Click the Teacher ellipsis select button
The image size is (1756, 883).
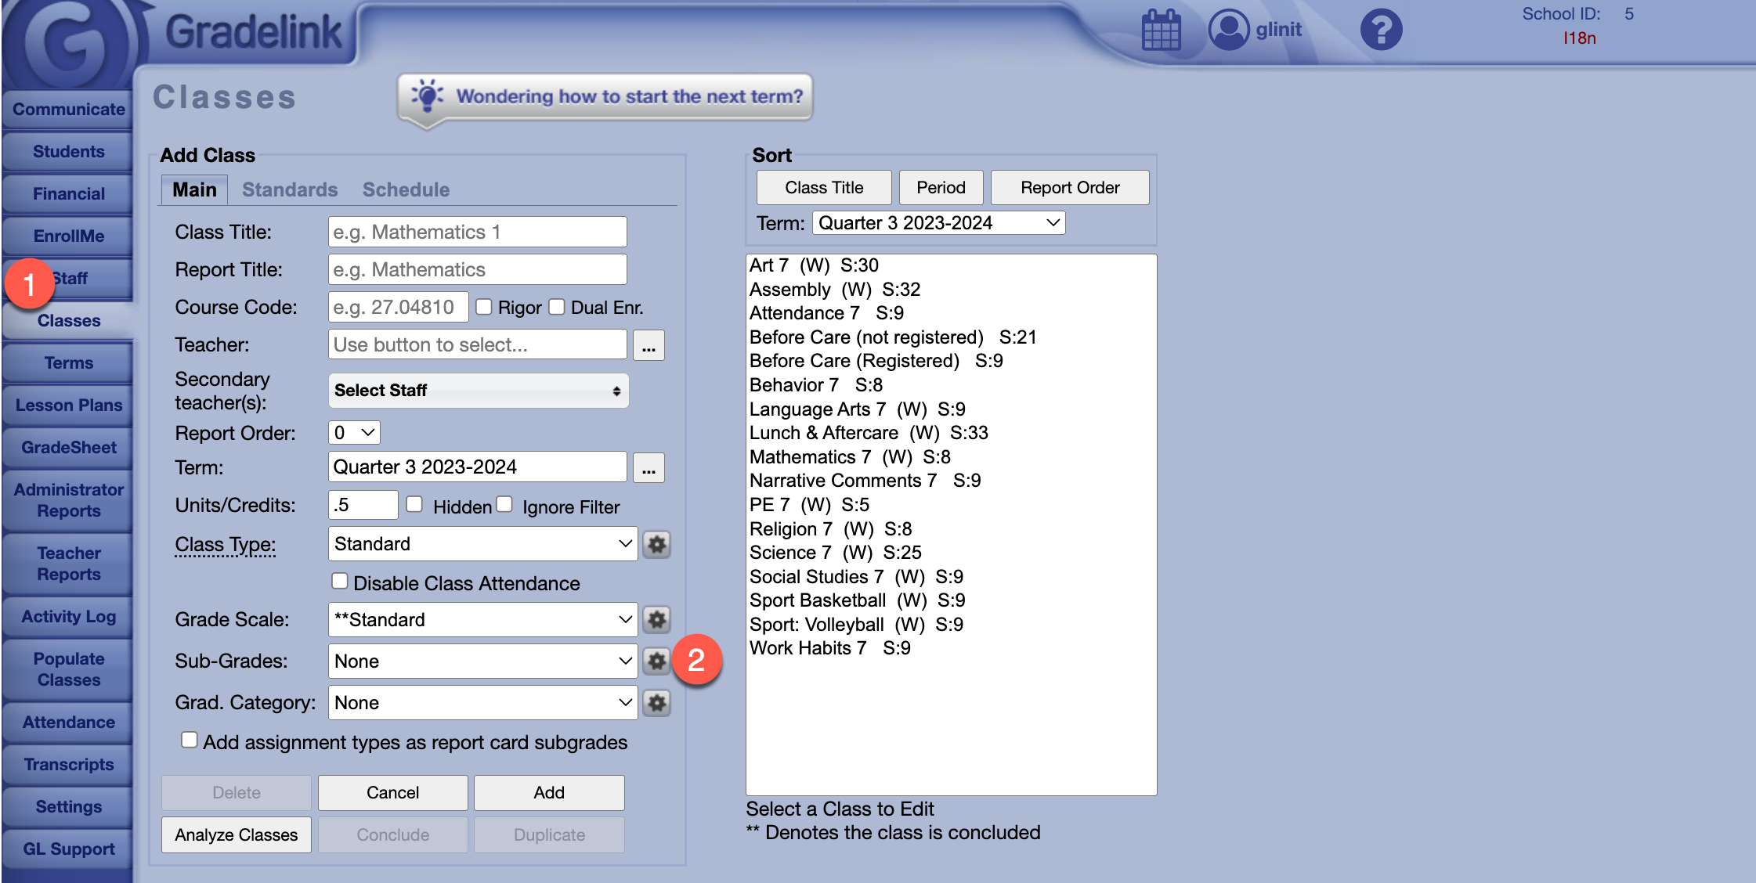[x=649, y=345]
